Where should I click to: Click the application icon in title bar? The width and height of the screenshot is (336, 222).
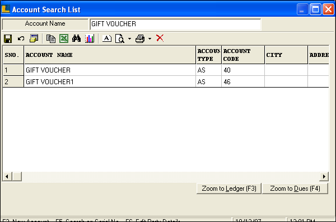point(6,9)
